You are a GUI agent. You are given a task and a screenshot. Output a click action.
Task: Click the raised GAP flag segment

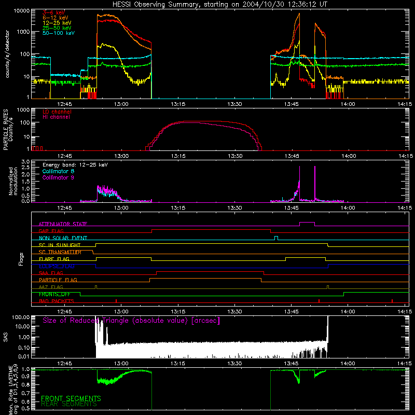(x=211, y=230)
